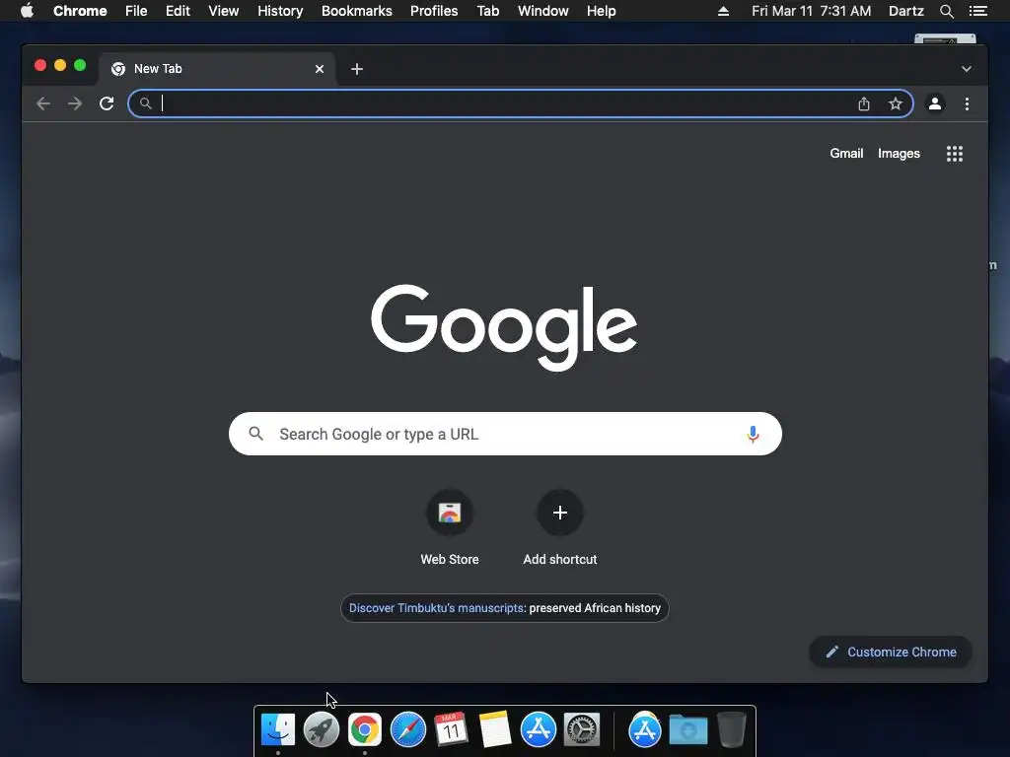
Task: Open the Edit menu
Action: click(x=178, y=11)
